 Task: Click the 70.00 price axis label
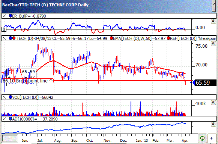point(201,65)
